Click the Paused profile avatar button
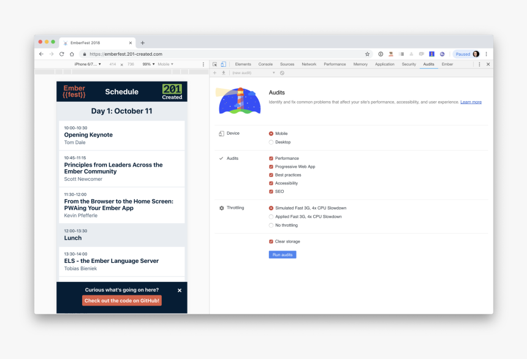Image resolution: width=527 pixels, height=359 pixels. coord(466,54)
